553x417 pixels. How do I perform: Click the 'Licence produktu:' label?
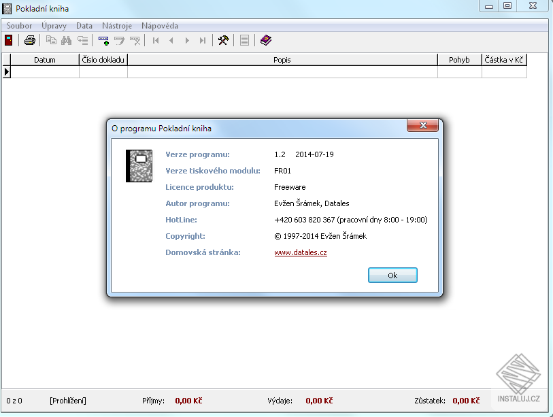(x=199, y=187)
